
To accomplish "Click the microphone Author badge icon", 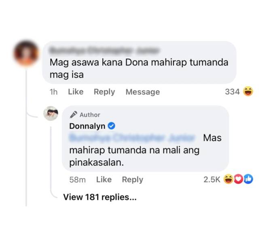I will tap(73, 115).
